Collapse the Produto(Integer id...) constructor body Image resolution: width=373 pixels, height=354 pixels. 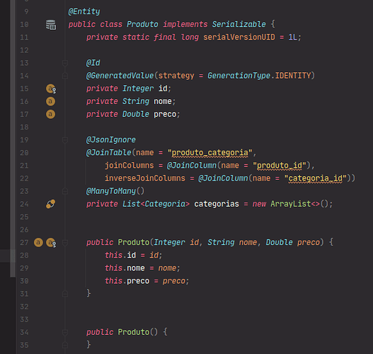[64, 242]
